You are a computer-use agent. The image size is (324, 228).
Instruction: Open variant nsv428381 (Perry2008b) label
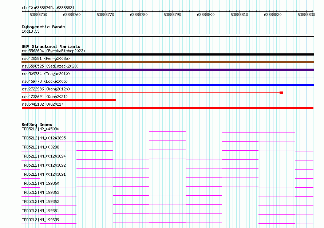point(46,58)
